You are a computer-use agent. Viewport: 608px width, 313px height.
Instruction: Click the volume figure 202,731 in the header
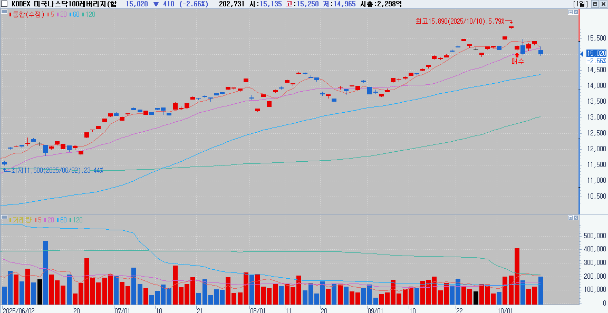pos(231,4)
